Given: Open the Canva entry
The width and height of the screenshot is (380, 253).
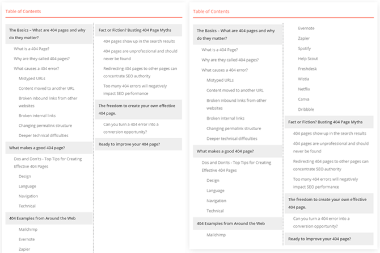Looking at the screenshot, I should pyautogui.click(x=305, y=99).
